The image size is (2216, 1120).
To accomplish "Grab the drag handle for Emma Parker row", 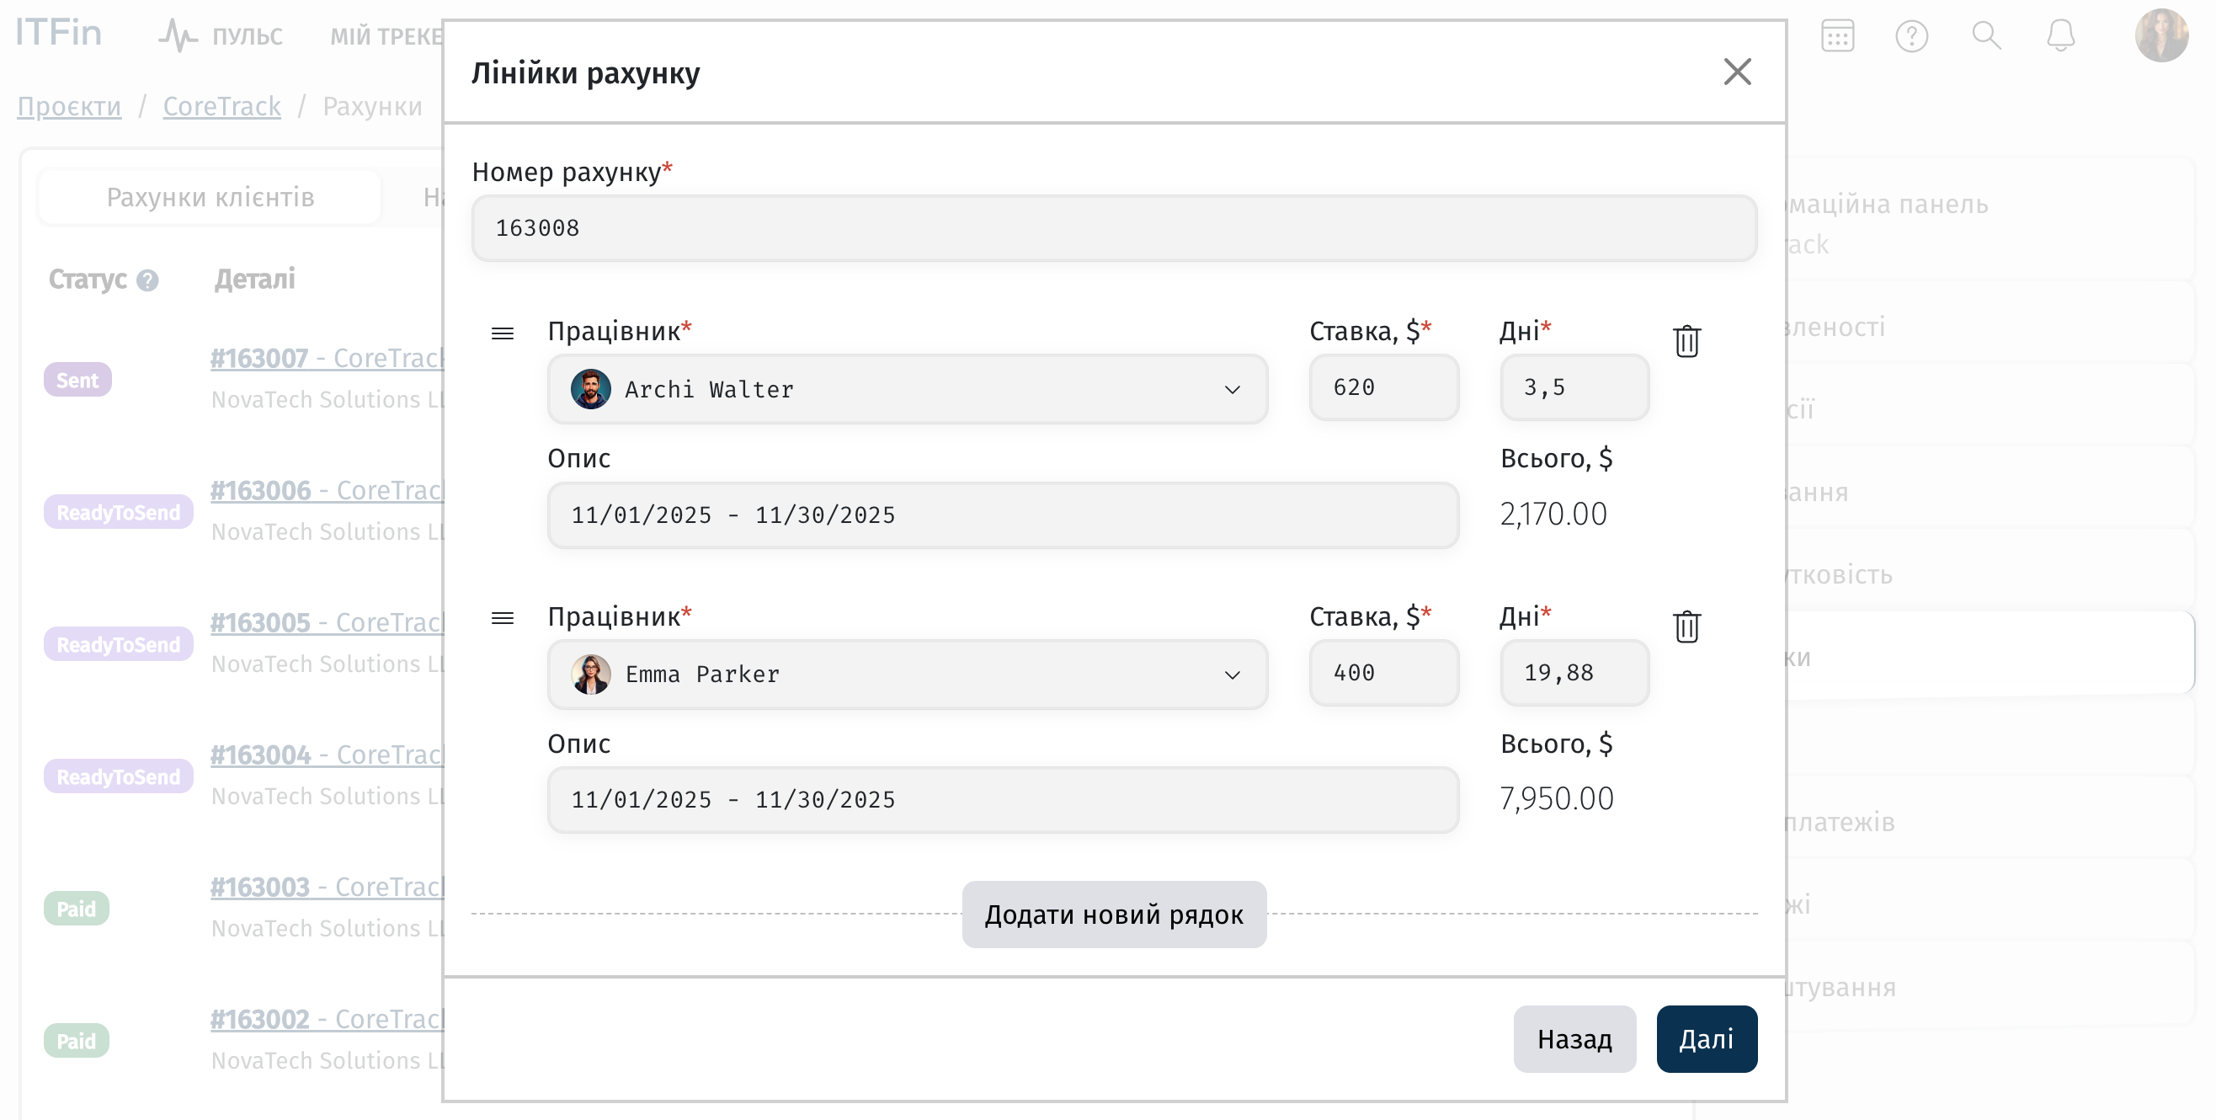I will 503,617.
